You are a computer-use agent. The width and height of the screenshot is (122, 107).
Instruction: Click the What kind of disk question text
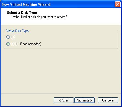40,17
